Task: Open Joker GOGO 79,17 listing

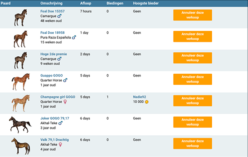Action: (55, 118)
